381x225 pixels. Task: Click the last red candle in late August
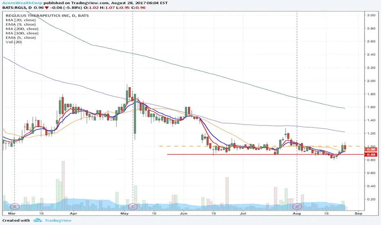click(345, 147)
